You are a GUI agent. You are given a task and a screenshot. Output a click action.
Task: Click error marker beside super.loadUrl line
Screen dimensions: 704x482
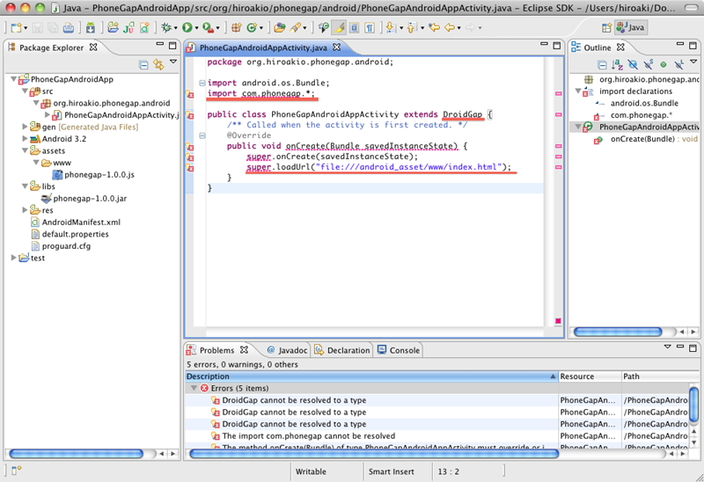(x=189, y=167)
